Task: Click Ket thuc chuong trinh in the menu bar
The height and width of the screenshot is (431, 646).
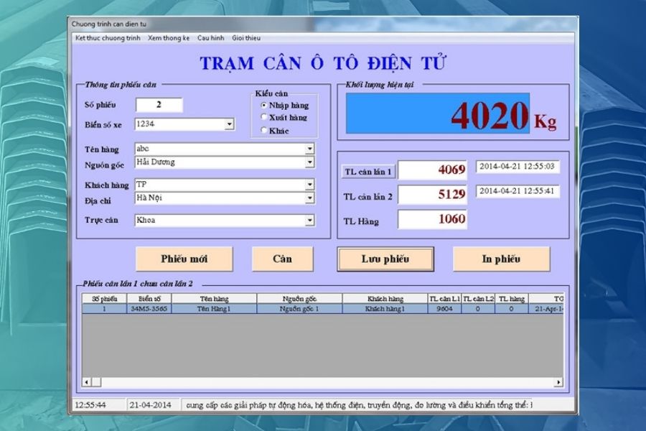Action: (108, 37)
